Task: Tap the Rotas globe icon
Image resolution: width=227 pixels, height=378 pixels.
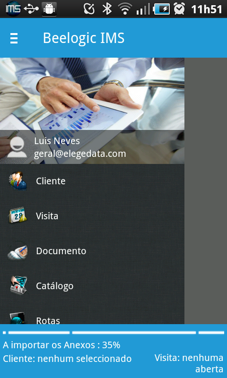Action: coord(17,318)
